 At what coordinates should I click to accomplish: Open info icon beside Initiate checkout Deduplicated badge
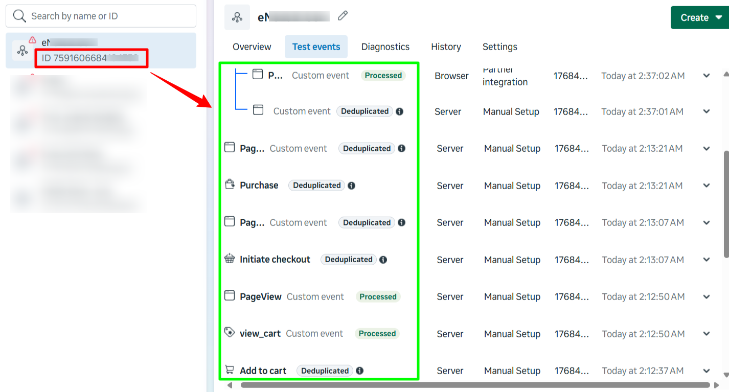coord(383,260)
